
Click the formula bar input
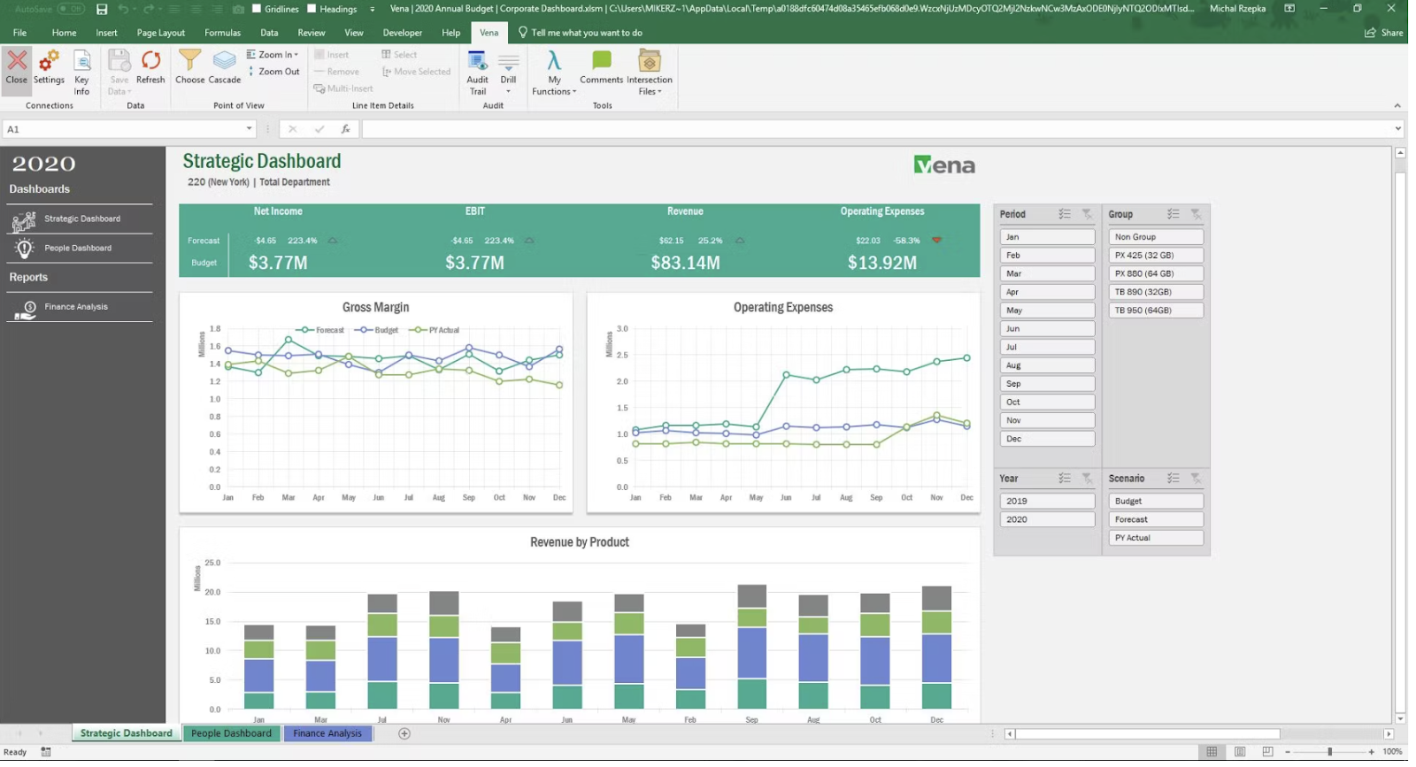click(x=876, y=129)
